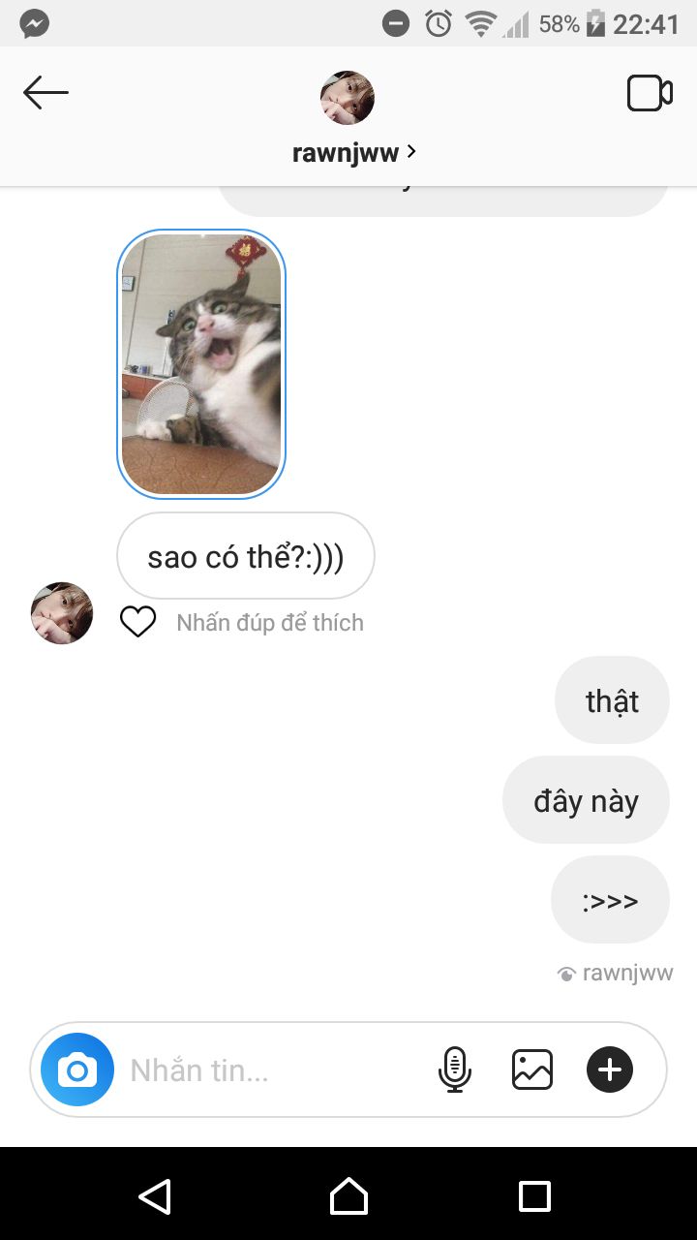Select the "đây này" message bubble
This screenshot has width=697, height=1240.
(x=586, y=800)
